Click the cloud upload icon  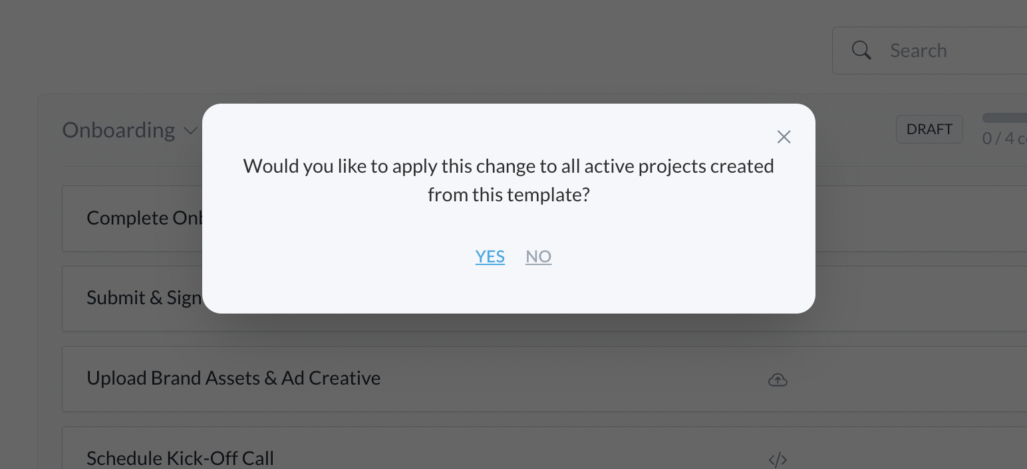point(778,380)
